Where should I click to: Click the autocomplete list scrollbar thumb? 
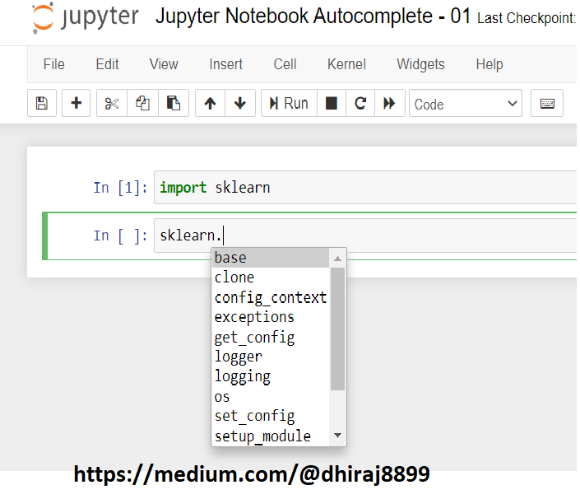tap(337, 329)
